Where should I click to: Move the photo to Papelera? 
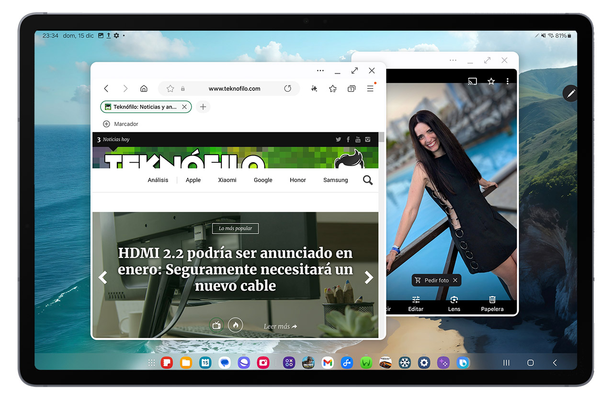pyautogui.click(x=492, y=303)
